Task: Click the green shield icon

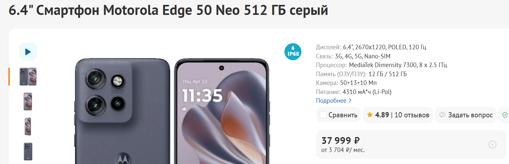Action: [x=505, y=115]
